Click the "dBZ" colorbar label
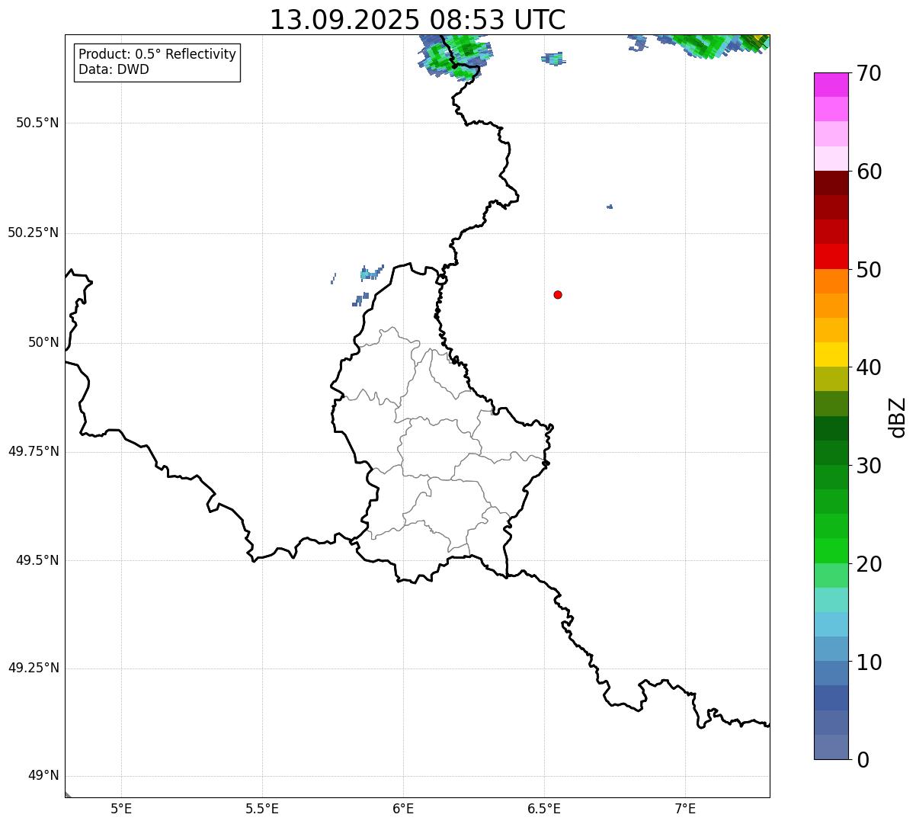 pyautogui.click(x=898, y=417)
